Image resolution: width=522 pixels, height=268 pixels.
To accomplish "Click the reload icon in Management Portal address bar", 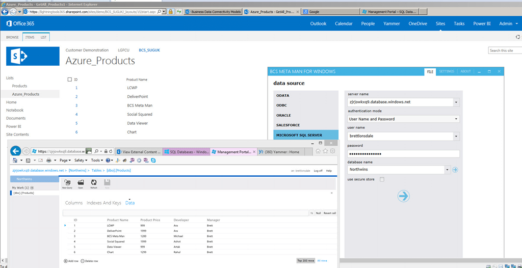I will [111, 151].
